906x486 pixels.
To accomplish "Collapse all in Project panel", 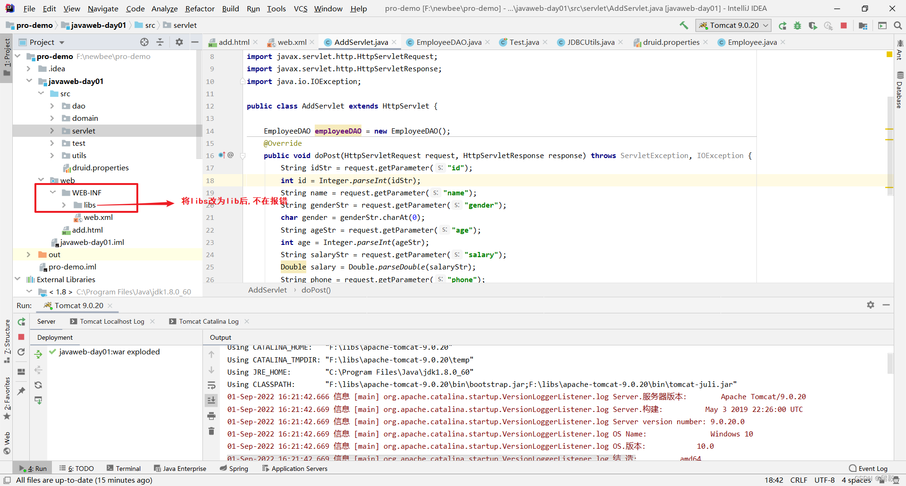I will click(x=160, y=42).
